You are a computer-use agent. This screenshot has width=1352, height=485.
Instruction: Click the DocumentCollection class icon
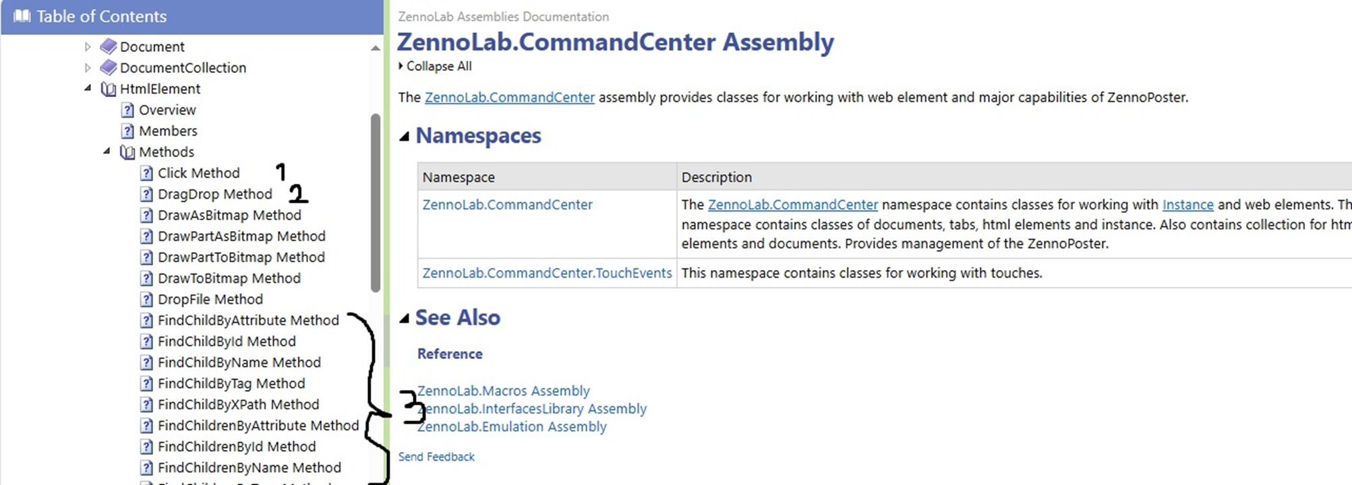(x=108, y=67)
